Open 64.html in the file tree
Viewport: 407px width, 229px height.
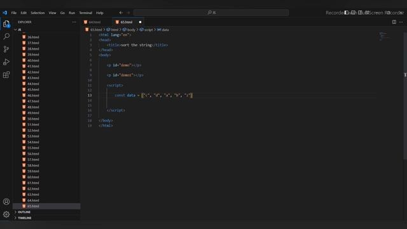point(33,200)
